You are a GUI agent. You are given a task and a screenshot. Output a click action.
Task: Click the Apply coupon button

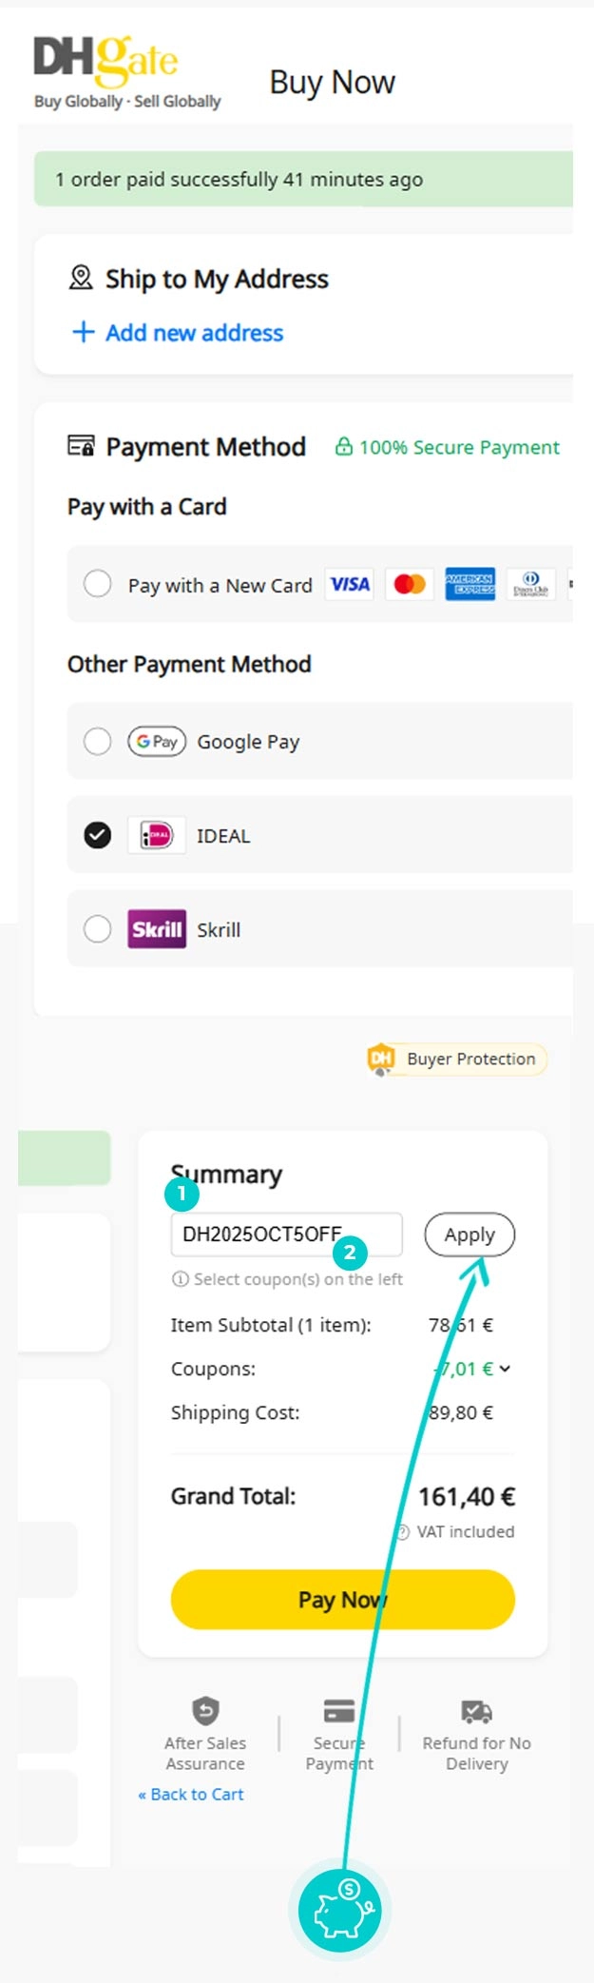click(x=469, y=1235)
